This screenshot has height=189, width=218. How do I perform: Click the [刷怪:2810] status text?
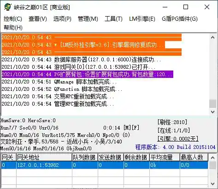(172, 122)
